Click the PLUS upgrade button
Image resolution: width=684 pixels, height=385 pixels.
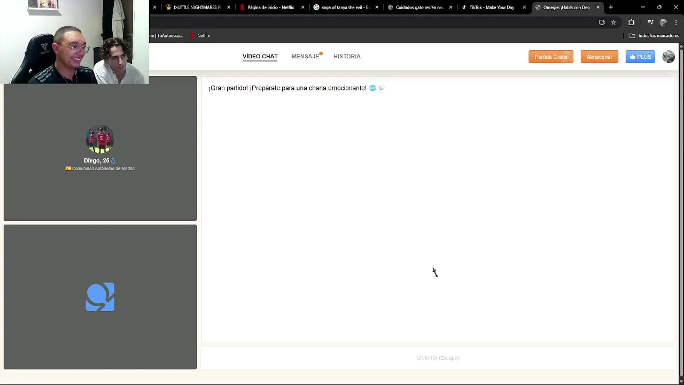coord(640,57)
